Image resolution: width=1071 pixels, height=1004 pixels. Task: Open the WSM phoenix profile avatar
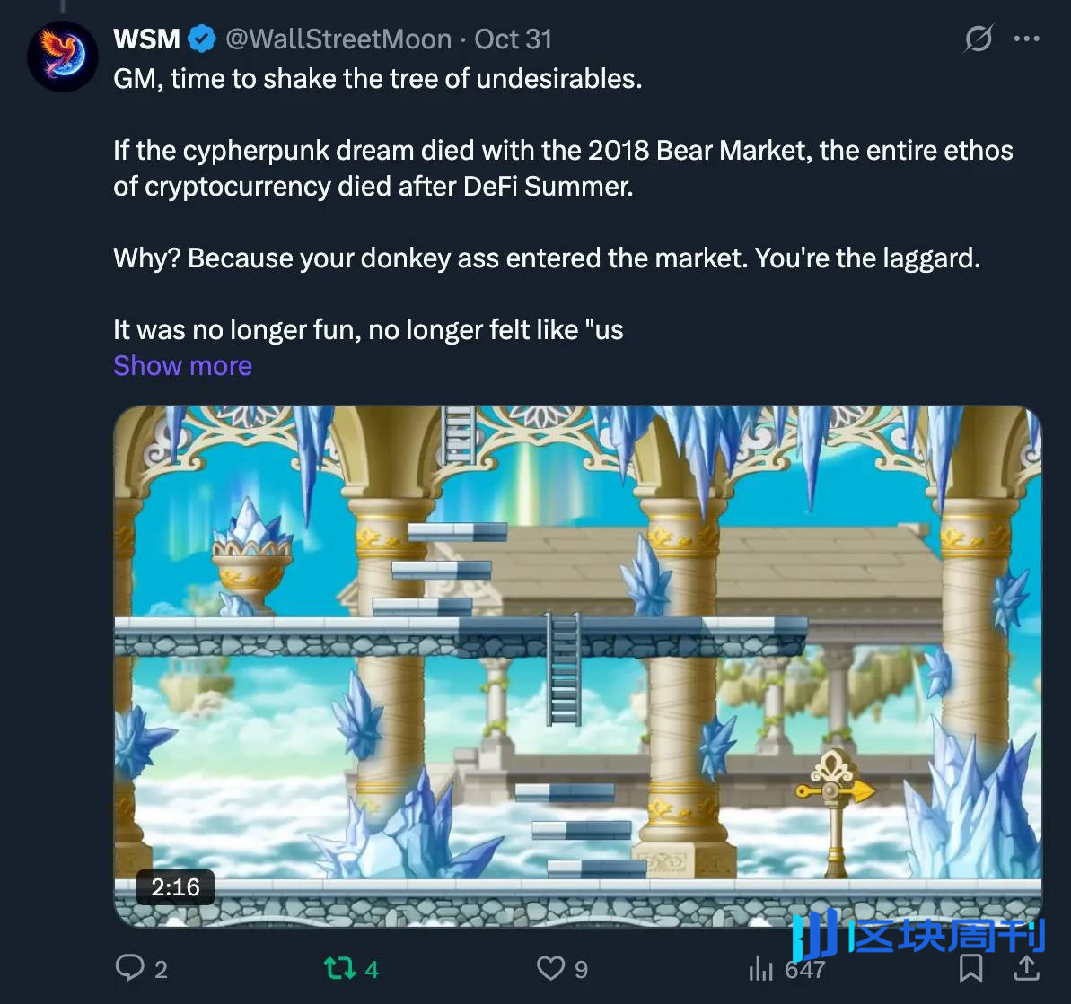[62, 56]
